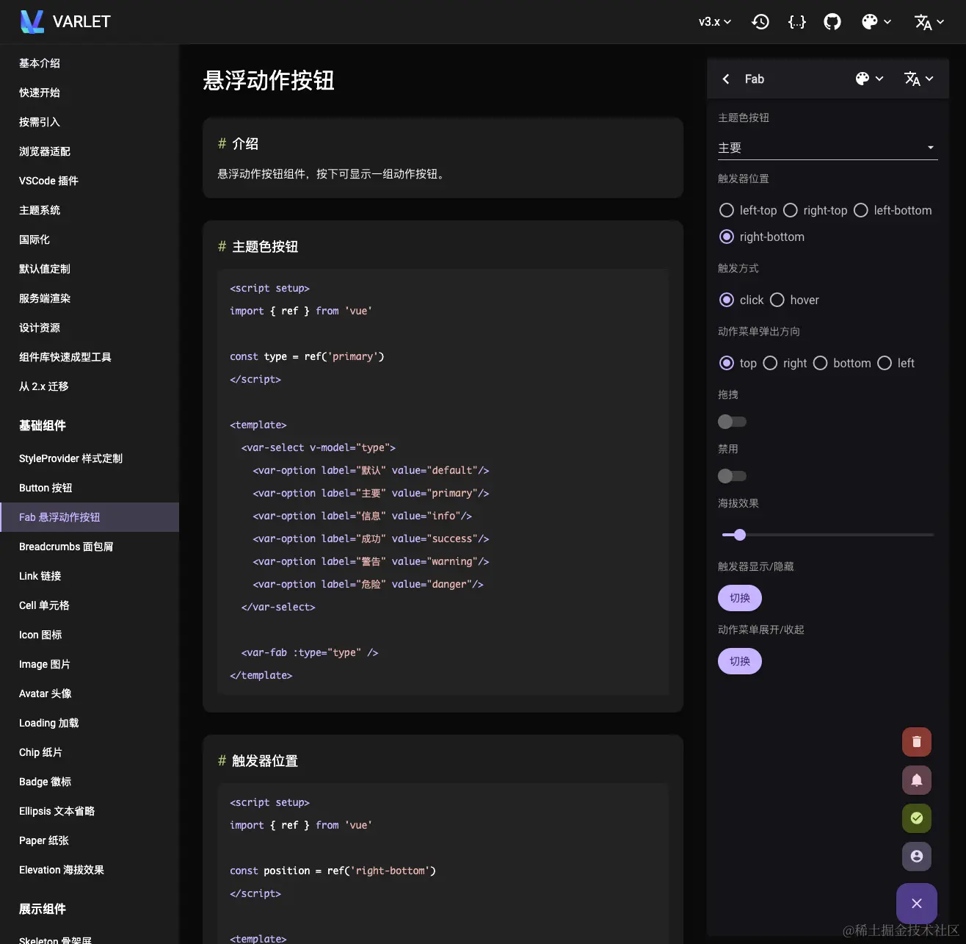Click 切换 under 动作菜单展开/收起
Image resolution: width=966 pixels, height=944 pixels.
tap(740, 661)
